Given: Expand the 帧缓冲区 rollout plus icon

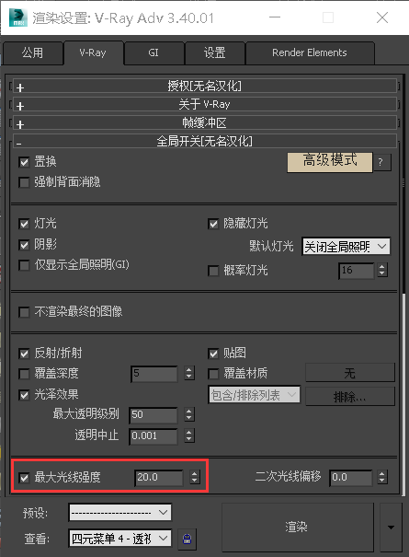Looking at the screenshot, I should 20,124.
